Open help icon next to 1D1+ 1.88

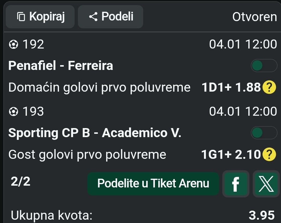pos(269,88)
